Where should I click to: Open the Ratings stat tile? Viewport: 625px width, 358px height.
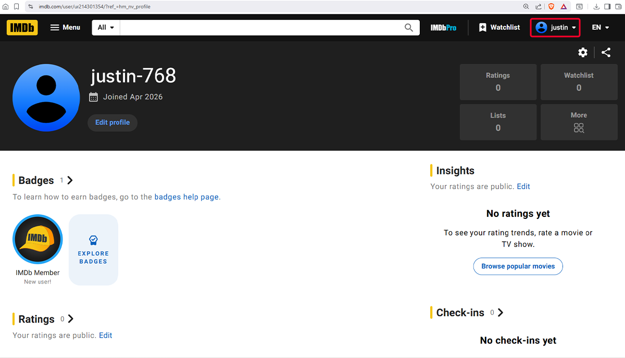(x=498, y=82)
